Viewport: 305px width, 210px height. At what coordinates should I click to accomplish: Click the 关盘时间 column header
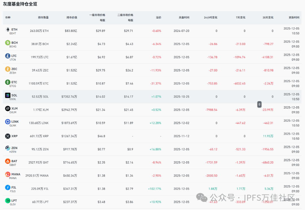[x=184, y=17]
